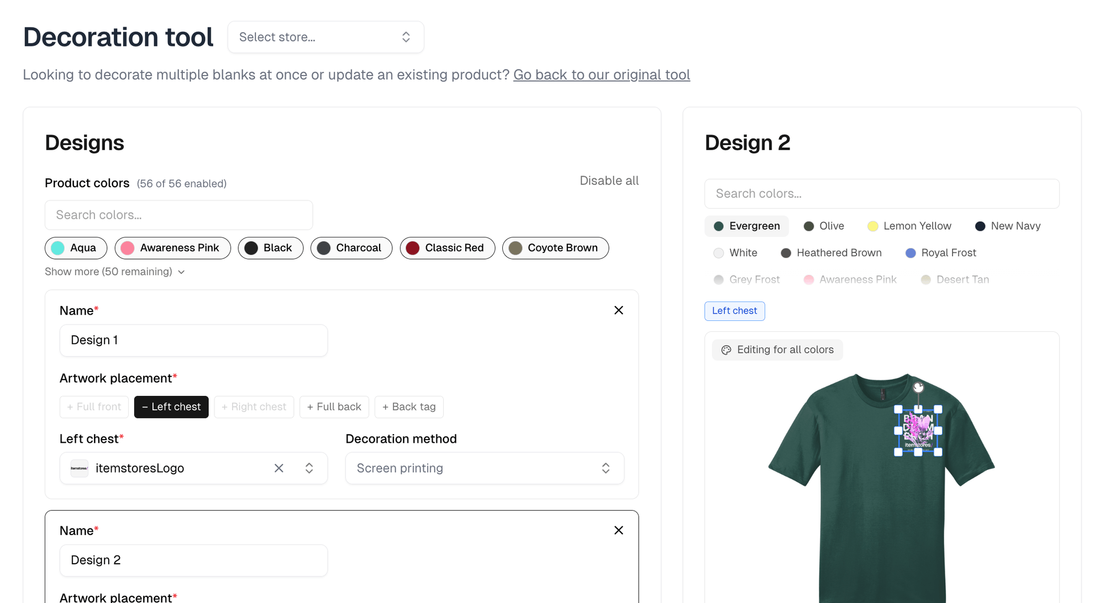
Task: Add the Full back placement
Action: point(334,407)
